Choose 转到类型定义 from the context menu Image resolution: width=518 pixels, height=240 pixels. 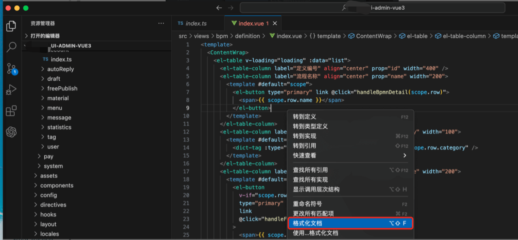pos(350,126)
